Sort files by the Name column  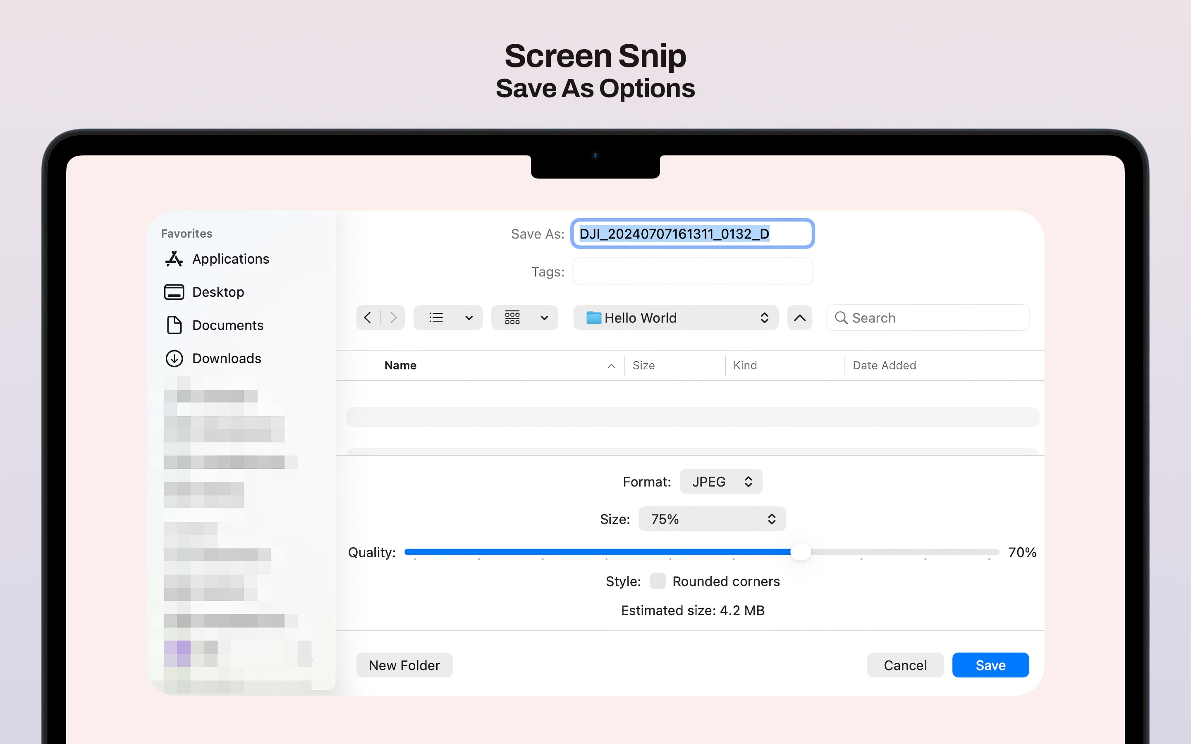400,365
